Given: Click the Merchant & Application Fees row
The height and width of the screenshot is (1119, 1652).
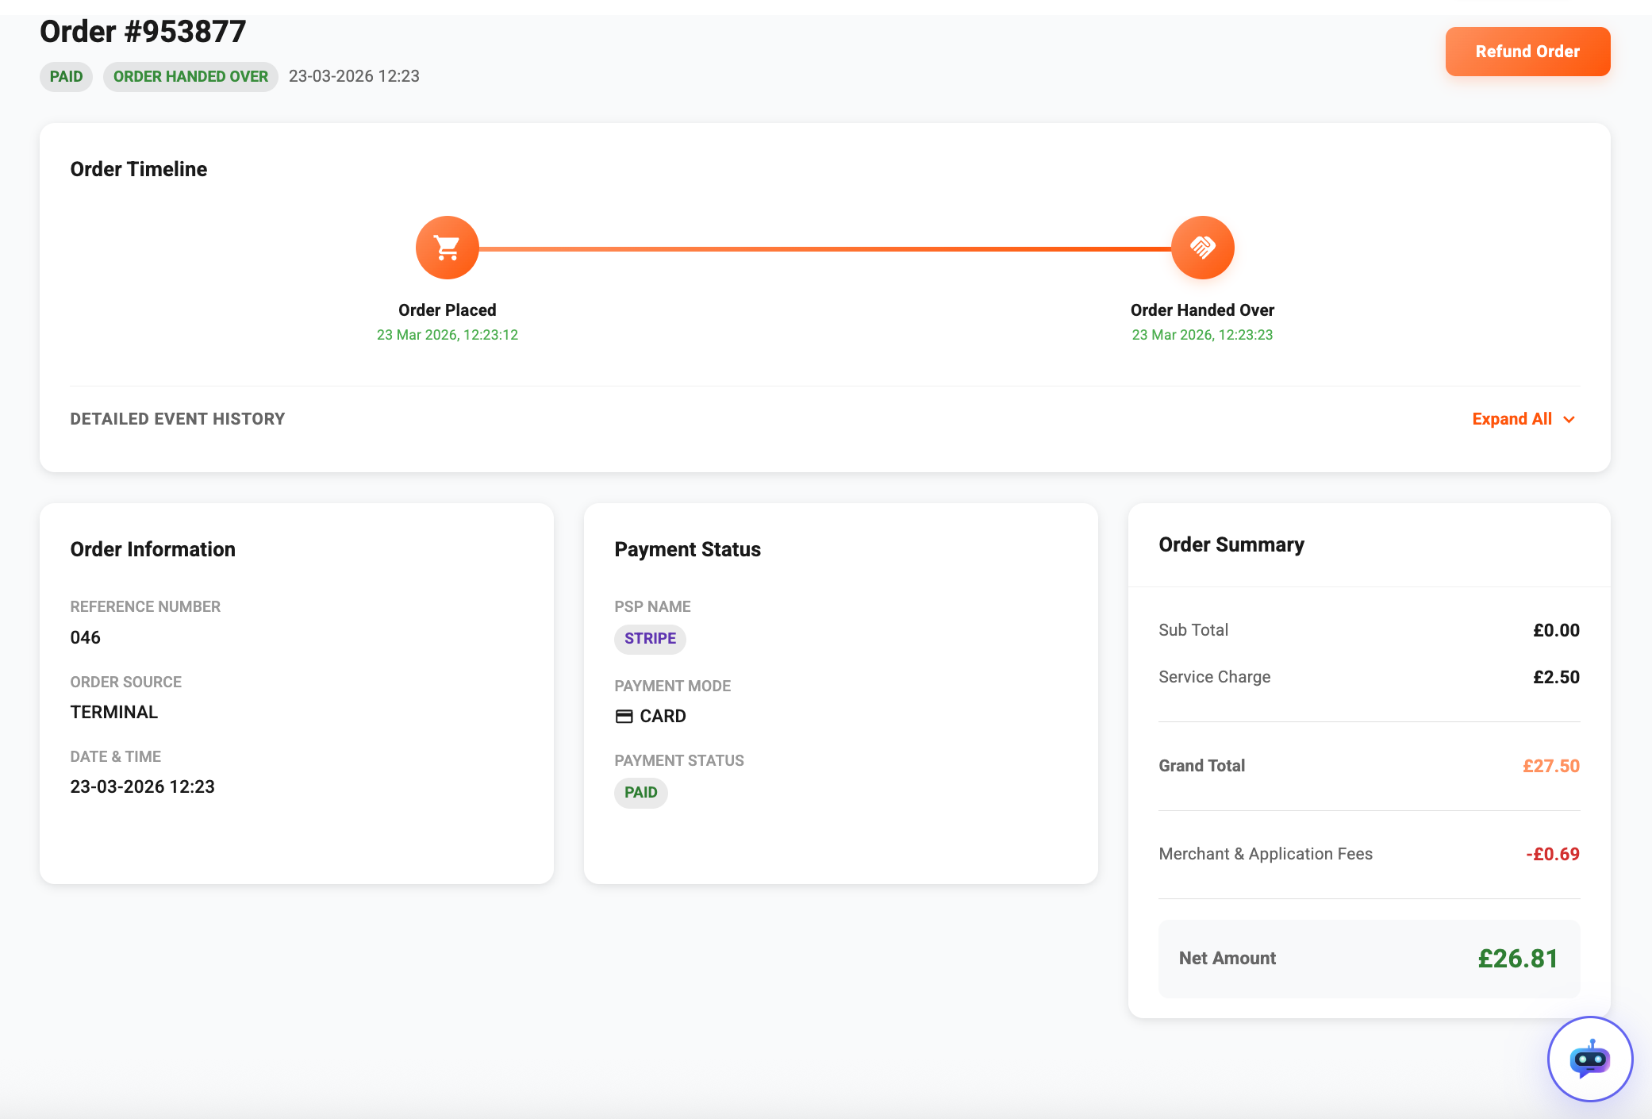Looking at the screenshot, I should 1369,854.
